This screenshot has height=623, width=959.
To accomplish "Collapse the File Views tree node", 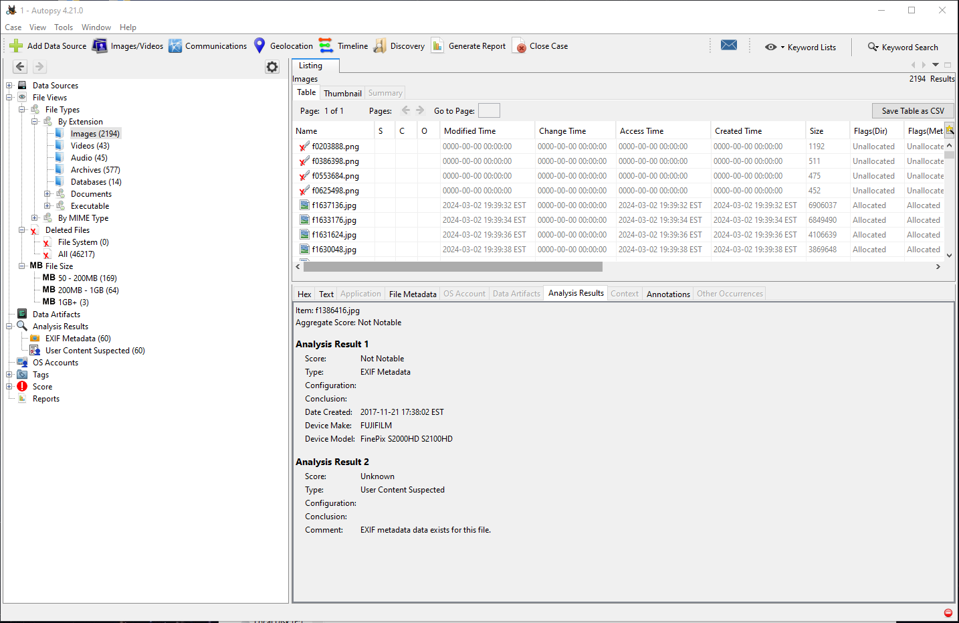I will [9, 97].
